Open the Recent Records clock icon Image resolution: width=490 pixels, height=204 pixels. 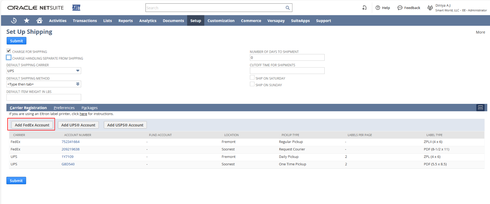(14, 20)
